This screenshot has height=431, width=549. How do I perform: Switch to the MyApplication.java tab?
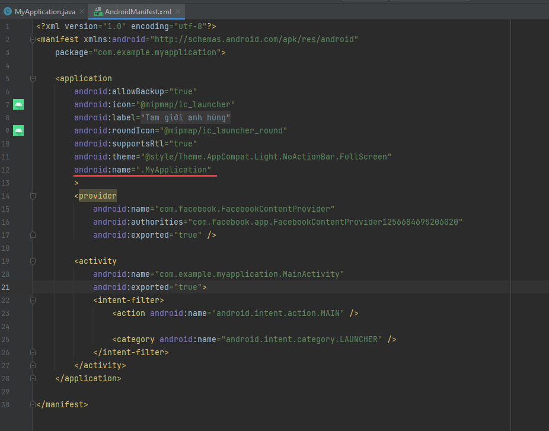[x=44, y=11]
